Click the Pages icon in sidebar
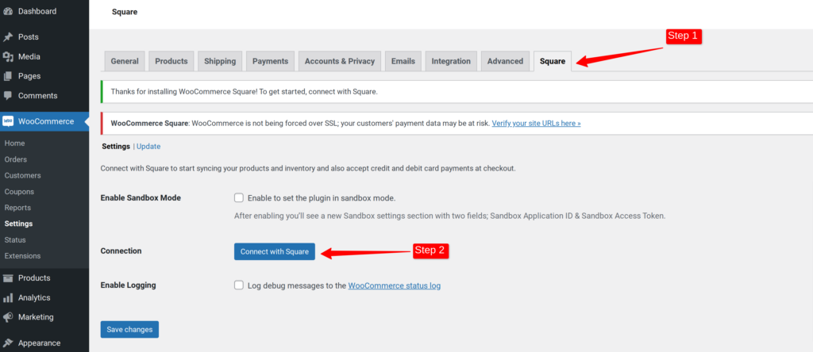This screenshot has width=813, height=352. click(x=8, y=76)
